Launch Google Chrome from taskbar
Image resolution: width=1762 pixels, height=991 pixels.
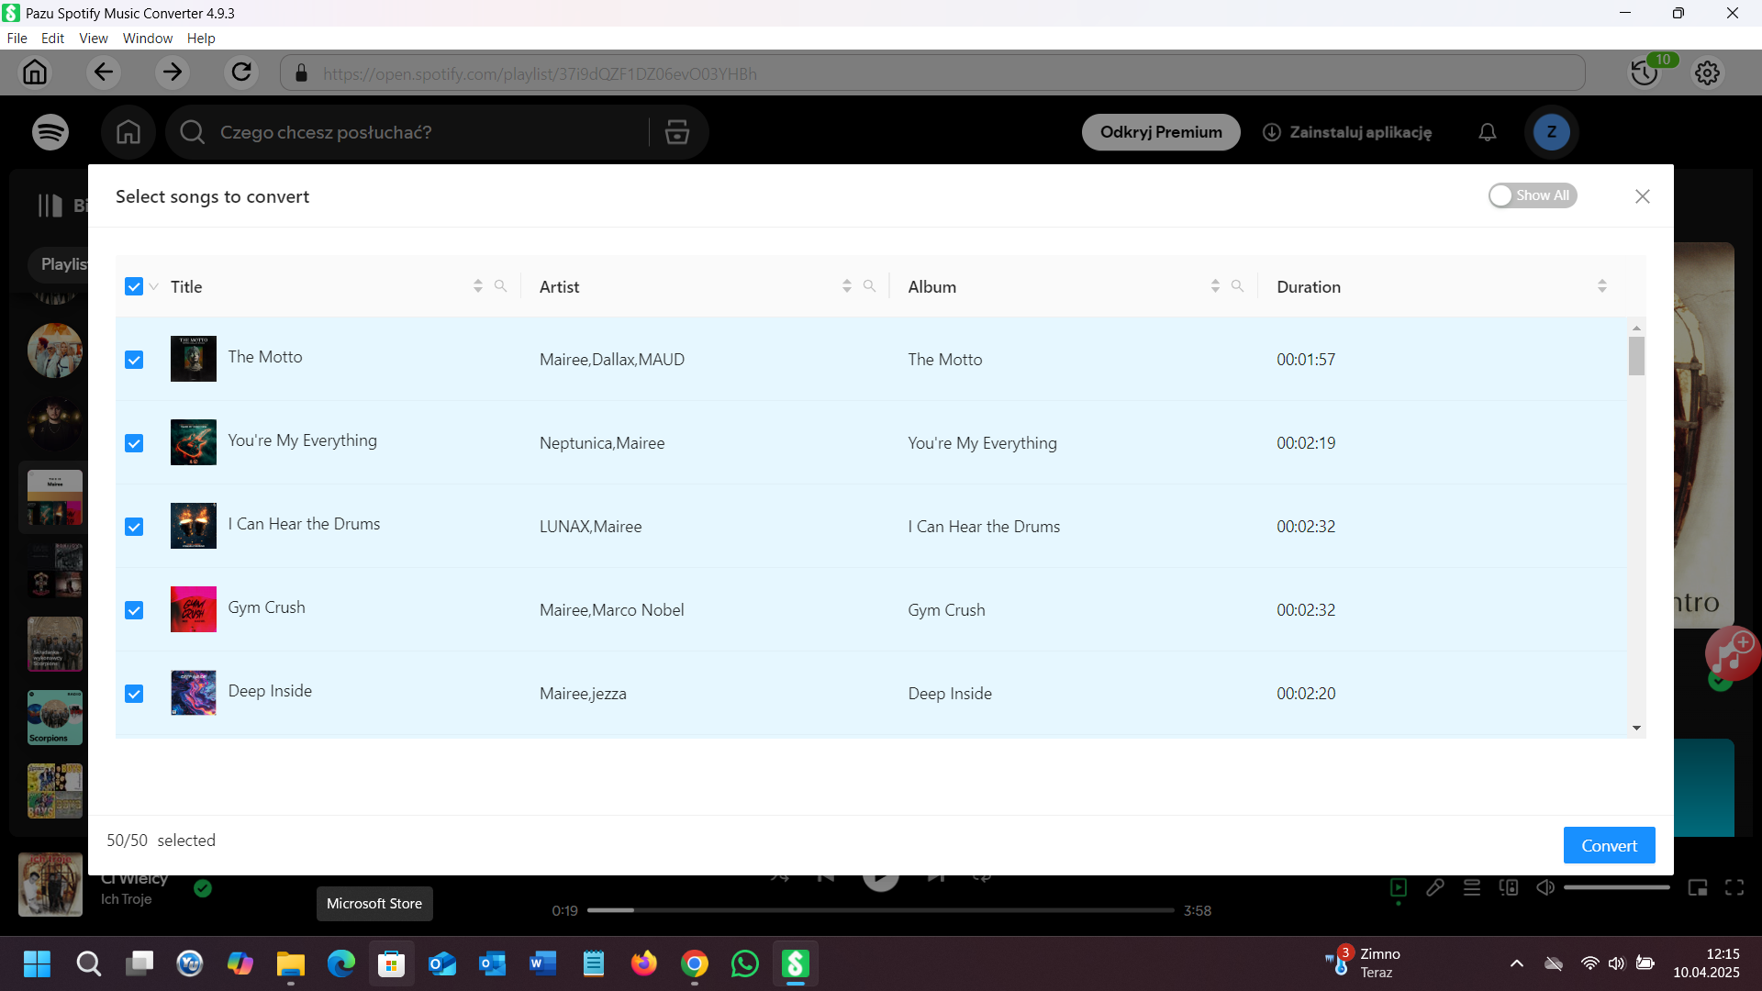pyautogui.click(x=695, y=964)
